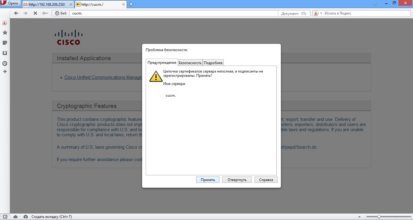Select the Подробнее tab
Screen dimensions: 413x220
pos(213,63)
